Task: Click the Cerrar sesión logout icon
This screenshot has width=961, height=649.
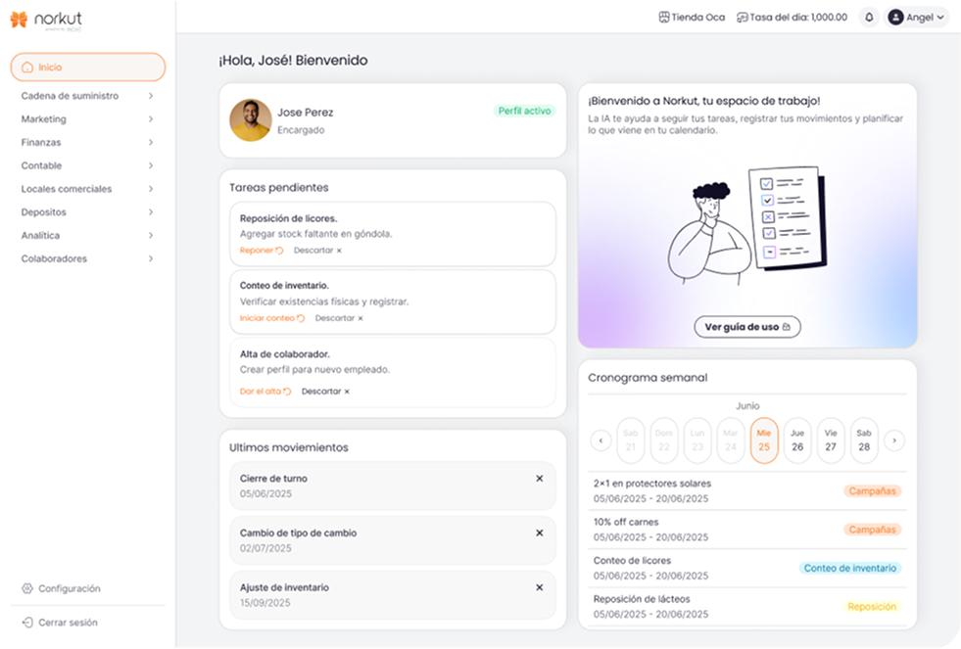Action: 27,623
